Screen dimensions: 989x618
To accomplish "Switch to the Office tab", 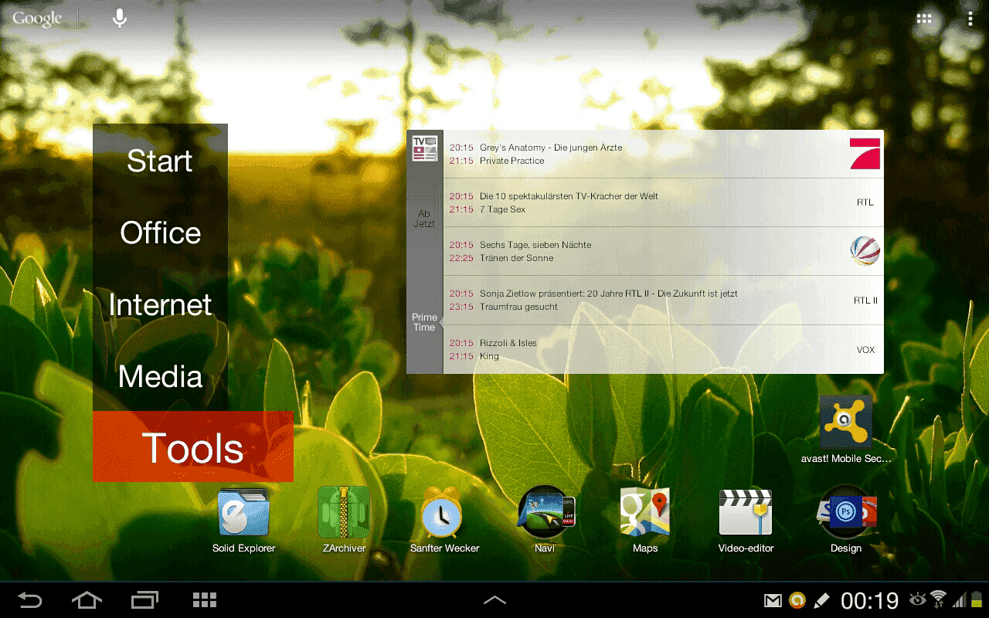I will coord(160,233).
